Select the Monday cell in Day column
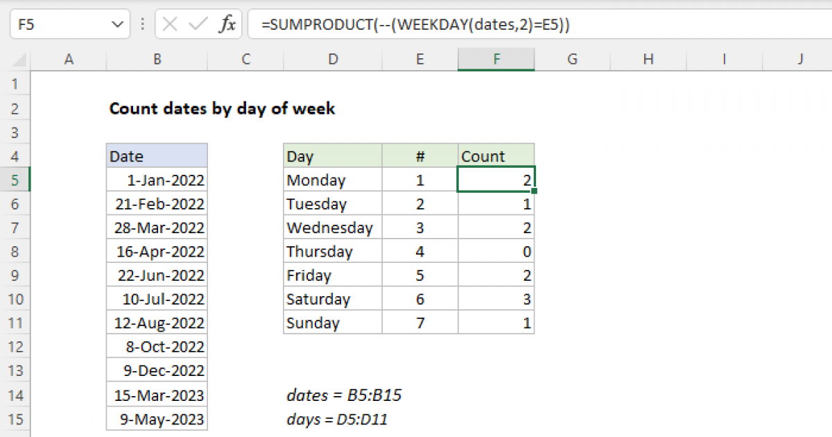Screen dimensions: 832x437 click(333, 180)
